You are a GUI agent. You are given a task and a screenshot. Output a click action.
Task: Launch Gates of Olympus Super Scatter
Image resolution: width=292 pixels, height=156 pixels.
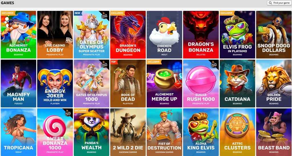click(x=92, y=35)
